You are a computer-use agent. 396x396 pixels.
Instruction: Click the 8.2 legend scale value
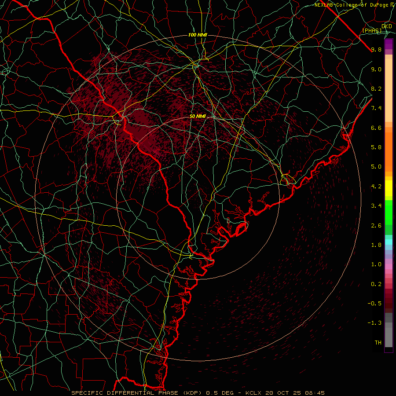click(376, 88)
